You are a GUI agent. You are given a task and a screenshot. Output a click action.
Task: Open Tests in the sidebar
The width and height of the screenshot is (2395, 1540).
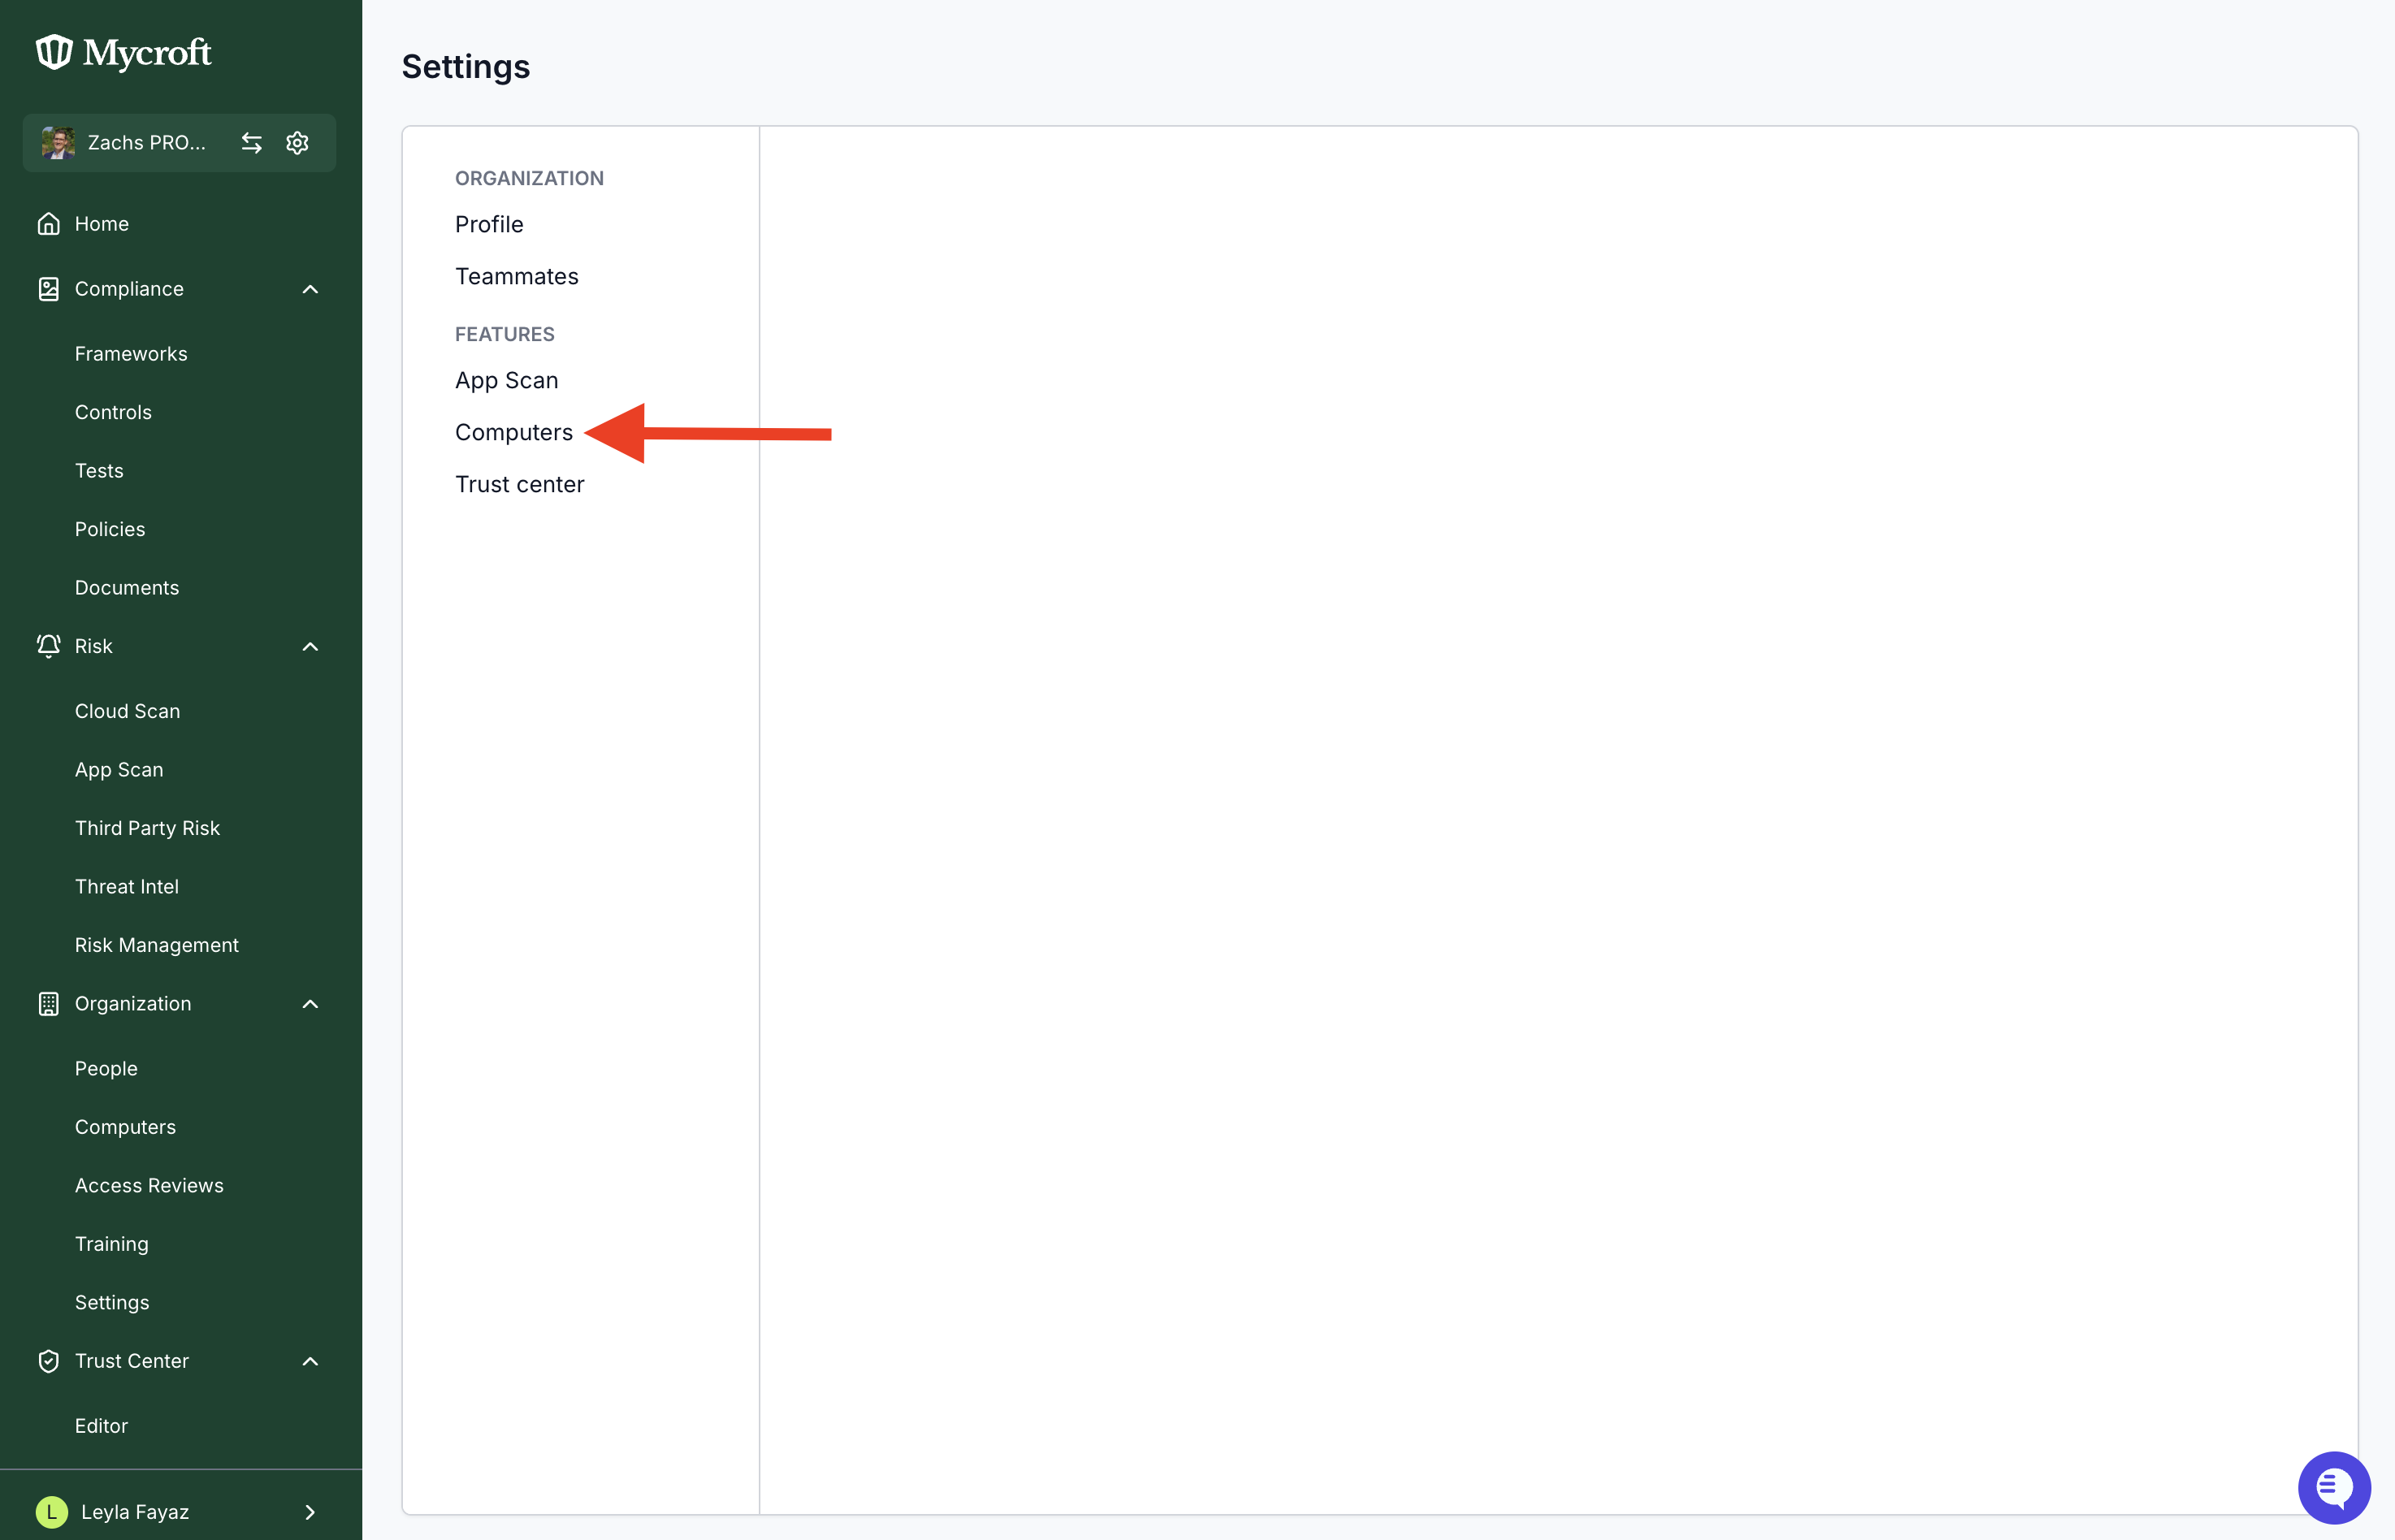tap(99, 470)
